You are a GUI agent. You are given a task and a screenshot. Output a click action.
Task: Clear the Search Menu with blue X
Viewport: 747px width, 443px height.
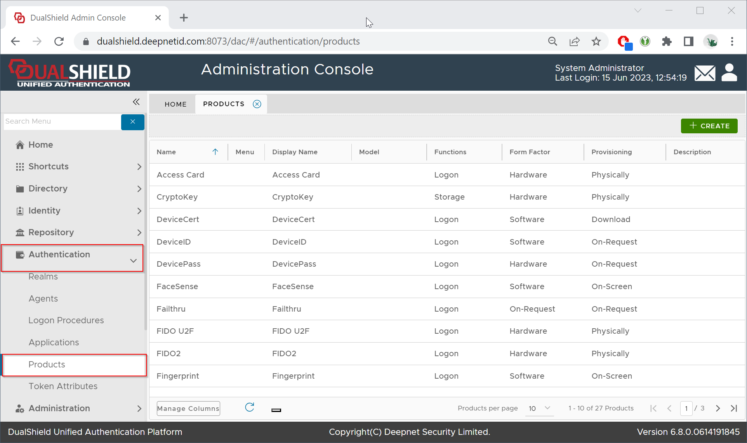click(132, 122)
